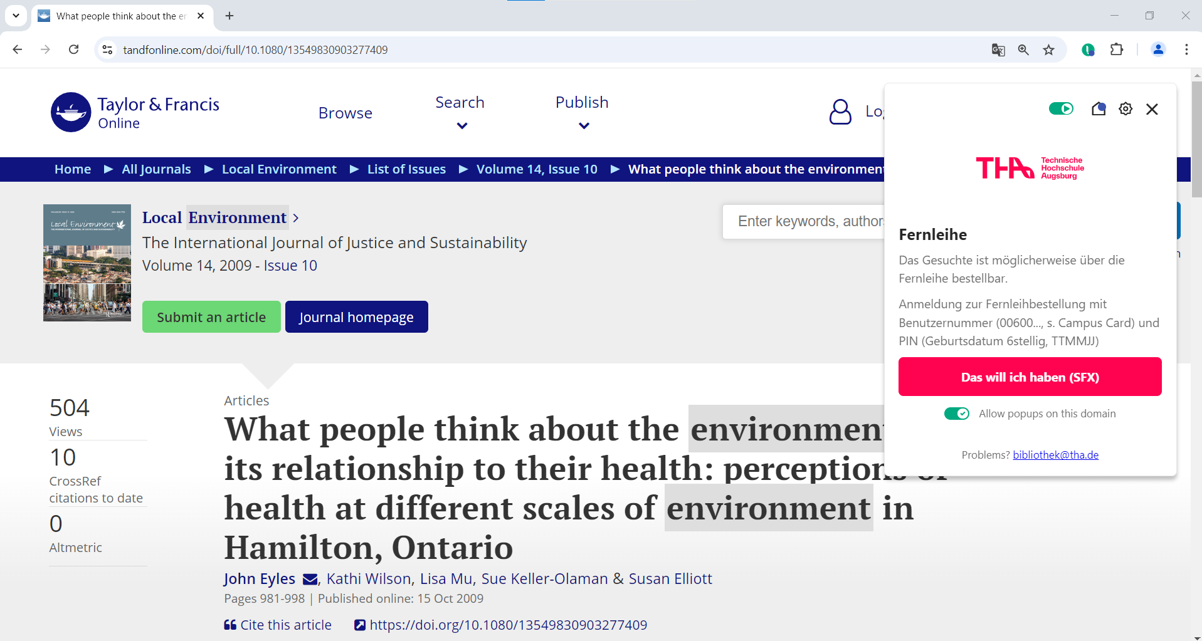Viewport: 1202px width, 641px height.
Task: Click the notification icon in the library popup
Action: (1098, 109)
